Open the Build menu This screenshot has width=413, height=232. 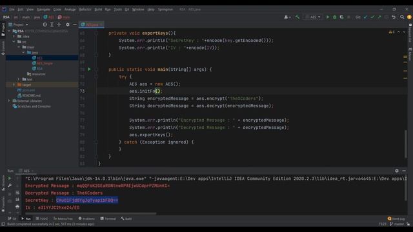pos(98,10)
